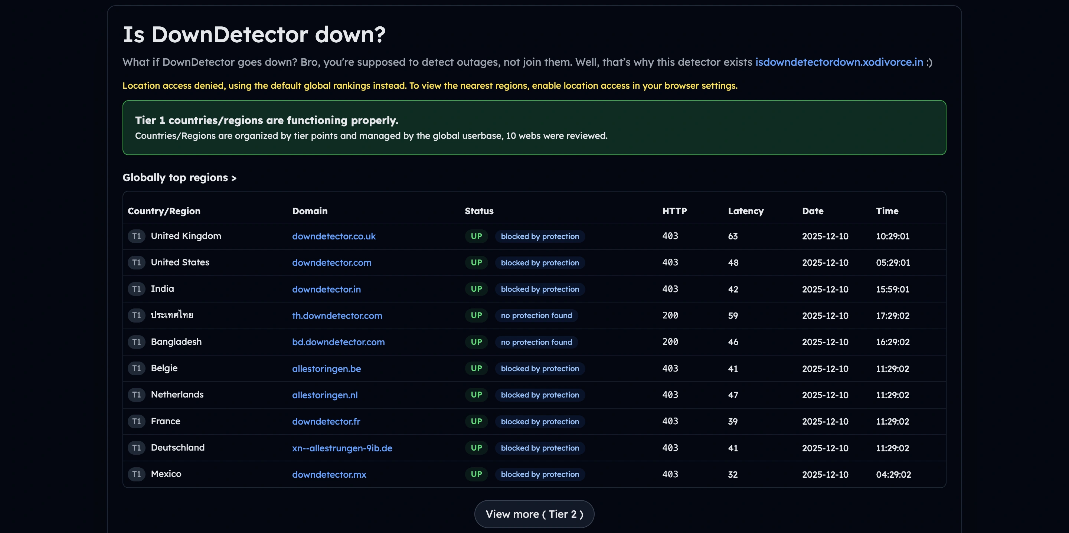Open the downdetector.co.uk domain link
The height and width of the screenshot is (533, 1069).
333,236
